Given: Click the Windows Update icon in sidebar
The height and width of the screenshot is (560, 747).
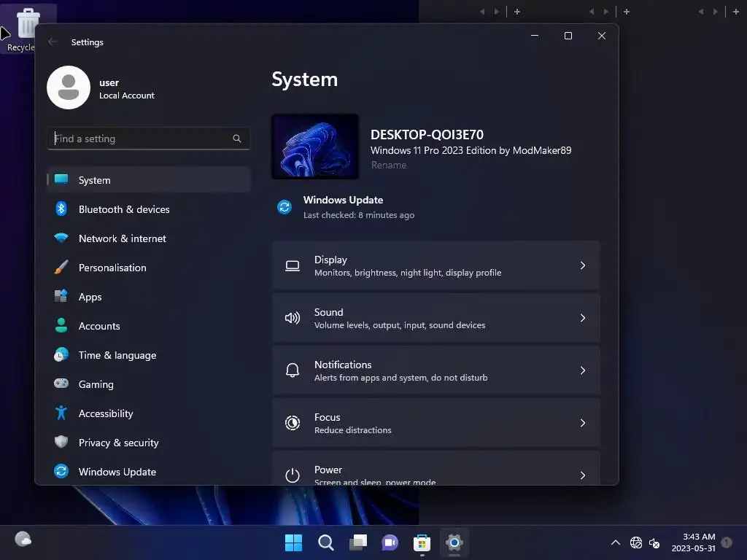Looking at the screenshot, I should click(x=61, y=471).
